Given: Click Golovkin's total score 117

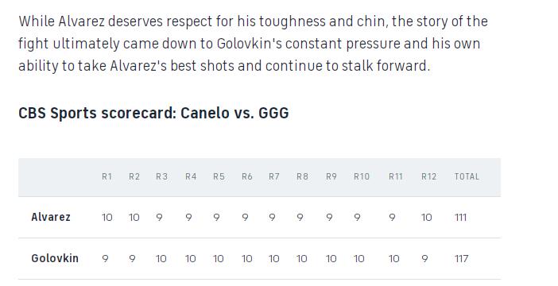Looking at the screenshot, I should tap(462, 259).
